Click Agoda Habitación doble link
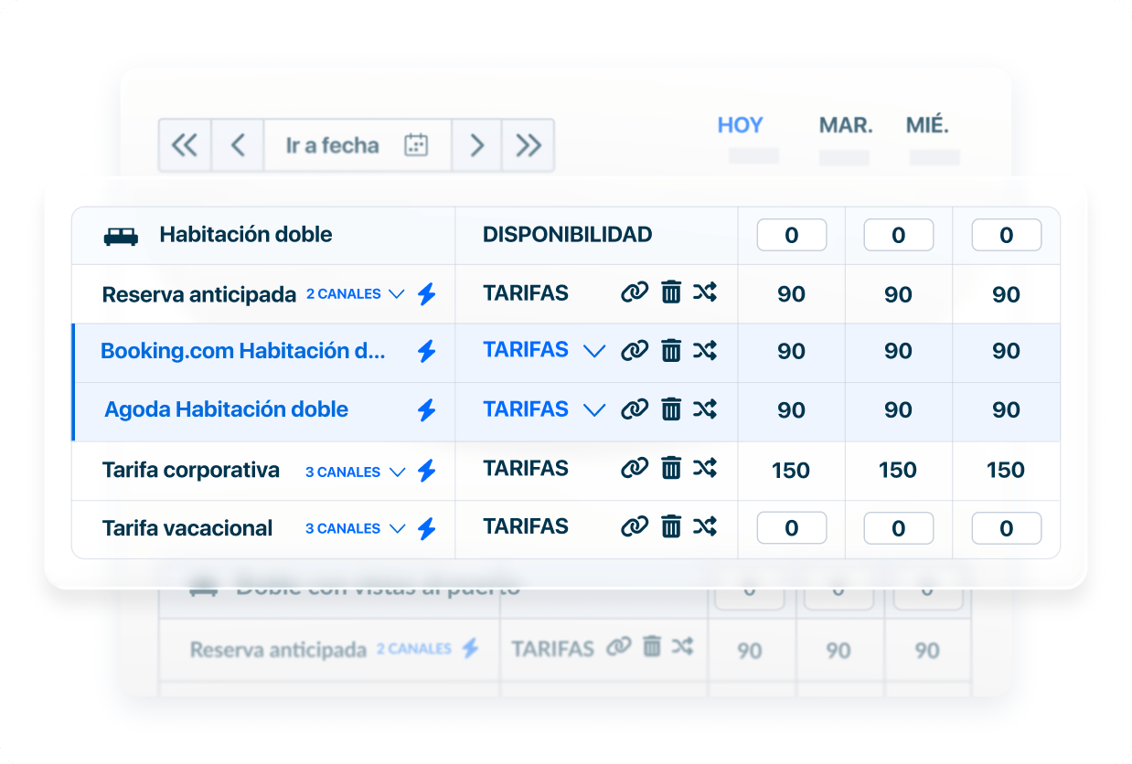Image resolution: width=1132 pixels, height=764 pixels. 226,409
